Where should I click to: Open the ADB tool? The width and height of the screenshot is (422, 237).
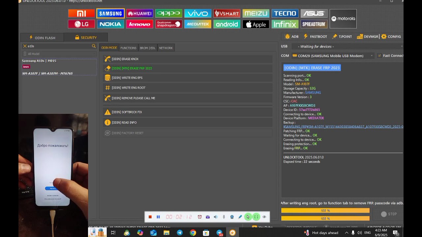(x=292, y=37)
